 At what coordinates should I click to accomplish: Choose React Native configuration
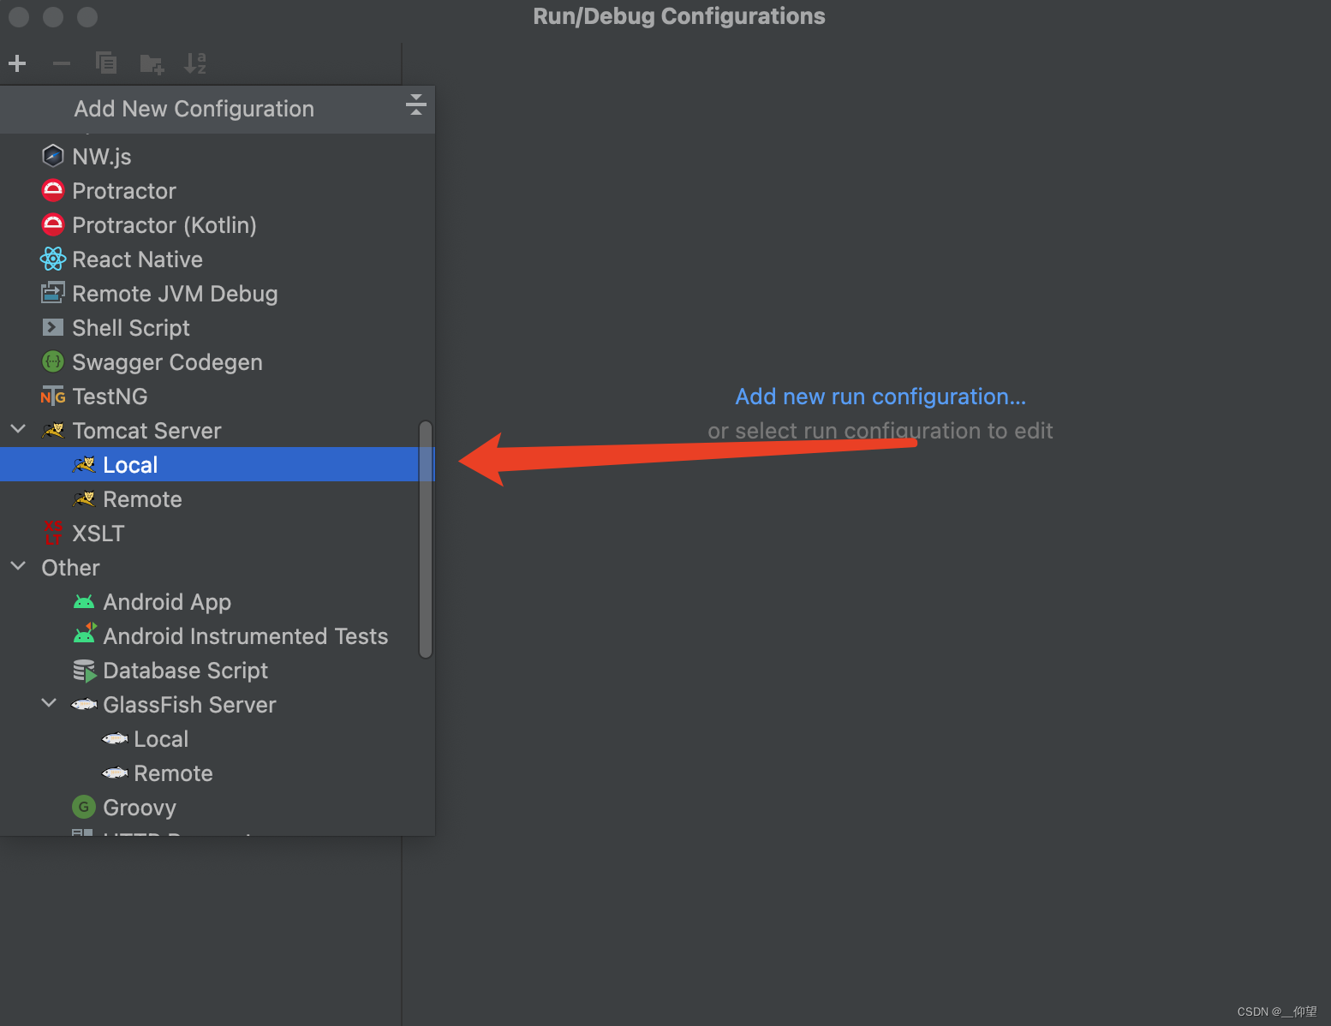coord(218,259)
